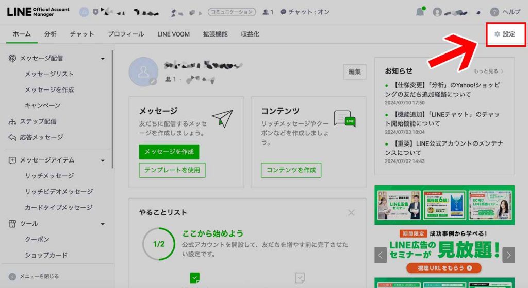The image size is (528, 288).
Task: Click the 応答メッセージ reply arrow icon
Action: pos(12,137)
